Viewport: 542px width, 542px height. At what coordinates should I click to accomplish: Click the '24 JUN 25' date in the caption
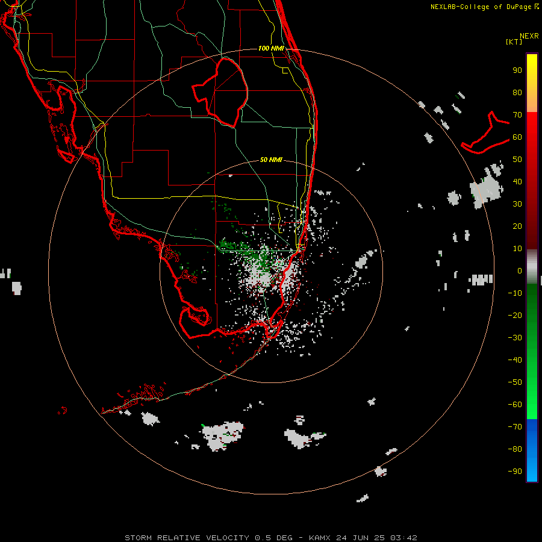point(361,538)
